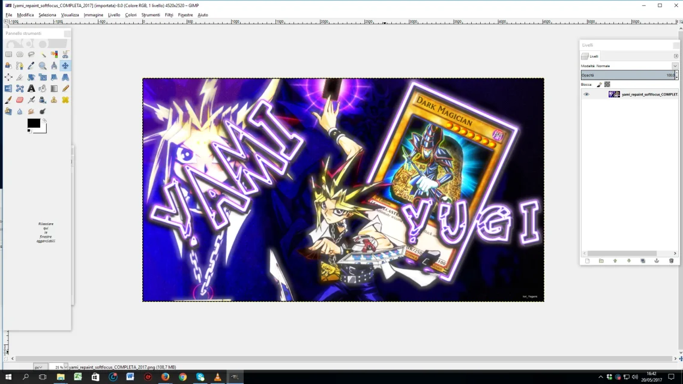Reset colors to default black and white
Viewport: 683px width, 384px height.
tap(29, 131)
